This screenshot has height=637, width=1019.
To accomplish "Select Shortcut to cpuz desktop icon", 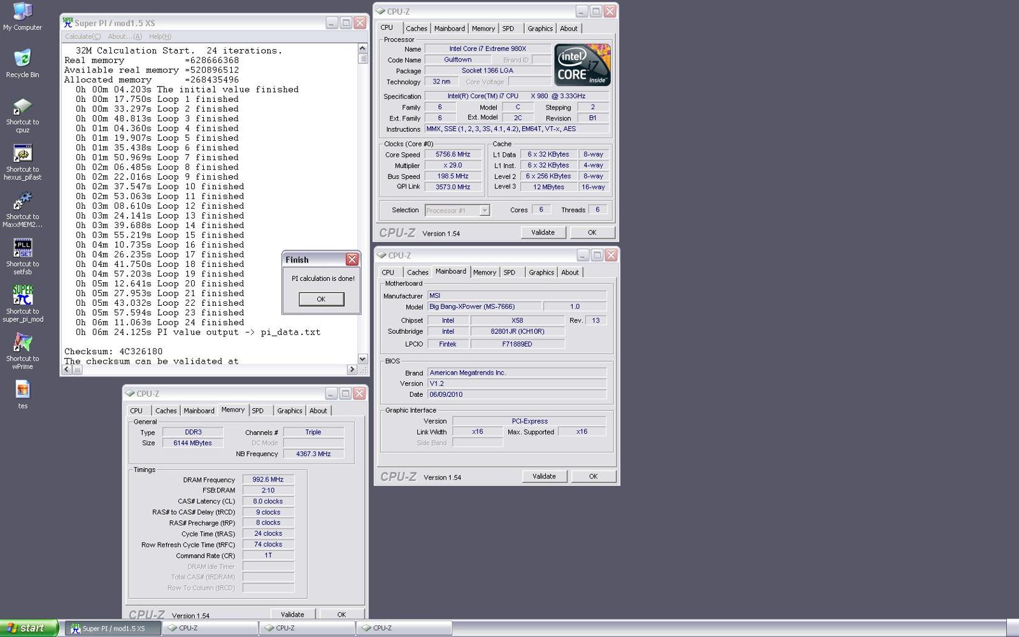I will [22, 115].
